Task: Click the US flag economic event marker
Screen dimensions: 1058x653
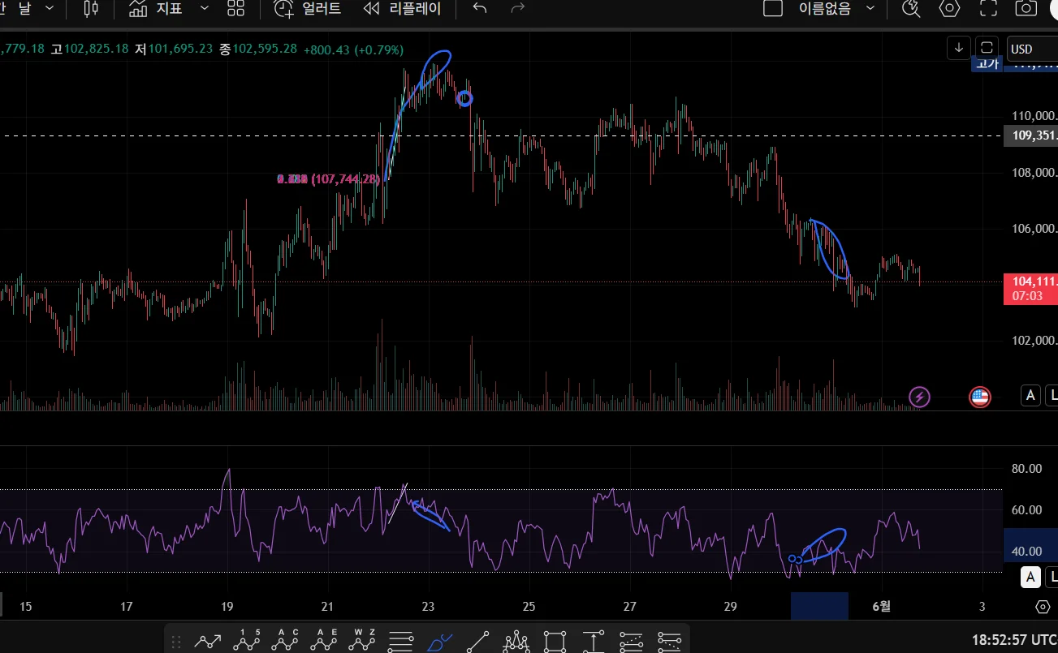Action: [x=980, y=397]
